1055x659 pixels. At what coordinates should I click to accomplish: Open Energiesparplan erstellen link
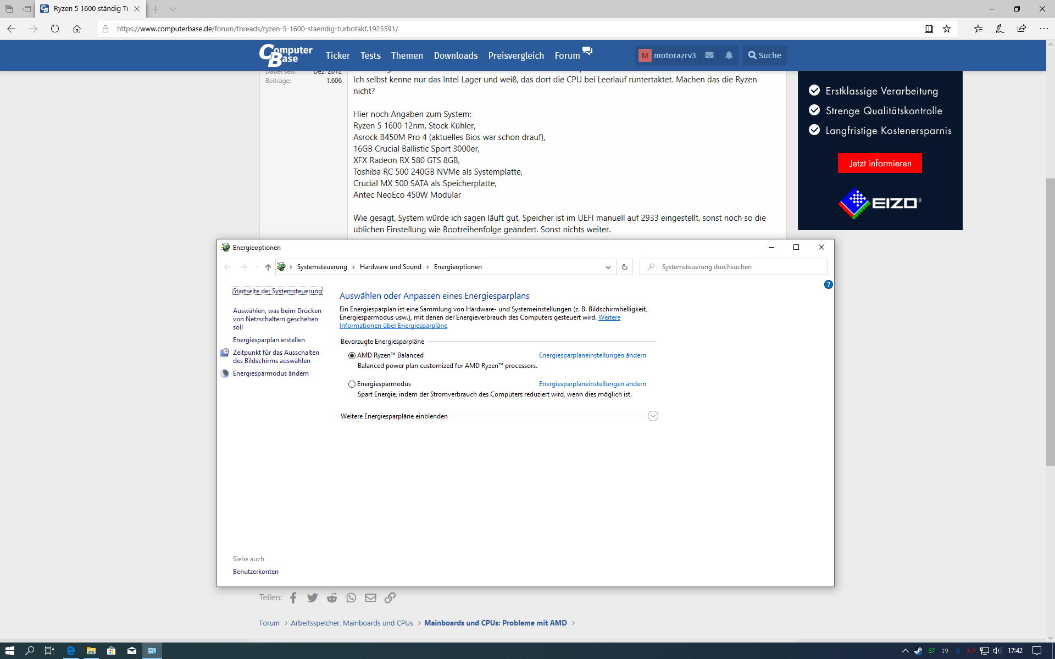(269, 340)
